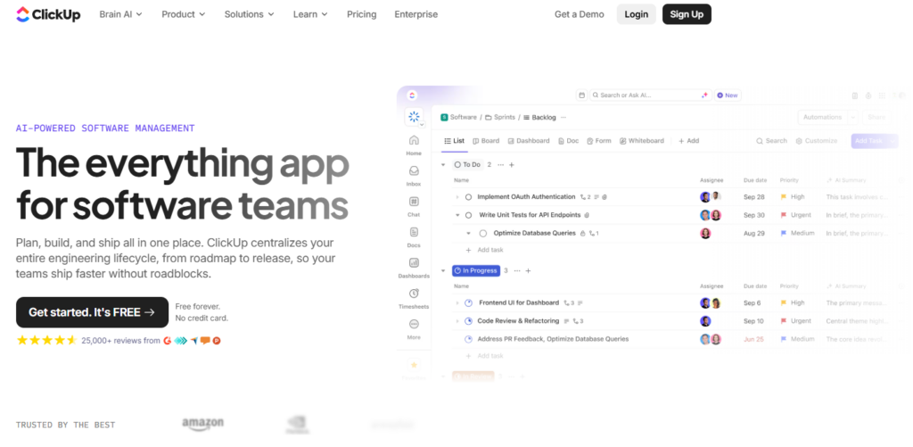This screenshot has width=913, height=447.
Task: Open the Product dropdown menu
Action: [184, 14]
